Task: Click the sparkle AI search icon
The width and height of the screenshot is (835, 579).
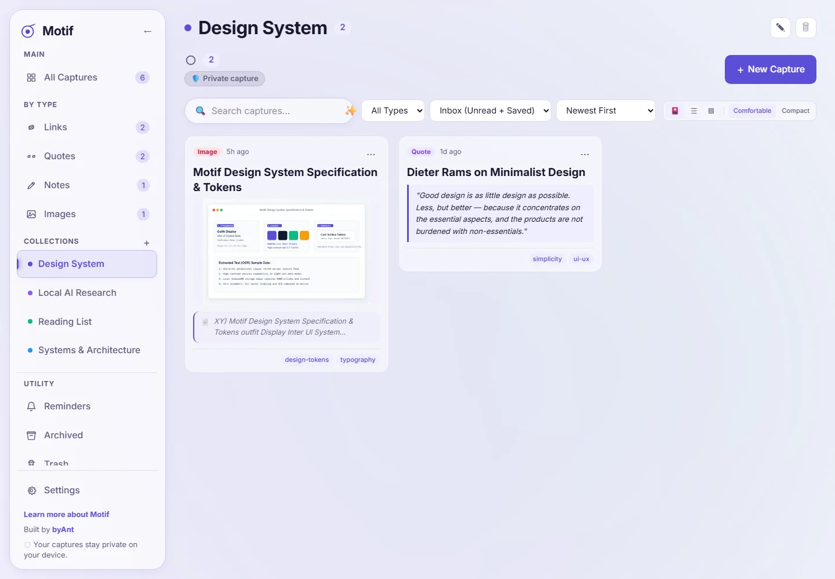Action: point(350,111)
